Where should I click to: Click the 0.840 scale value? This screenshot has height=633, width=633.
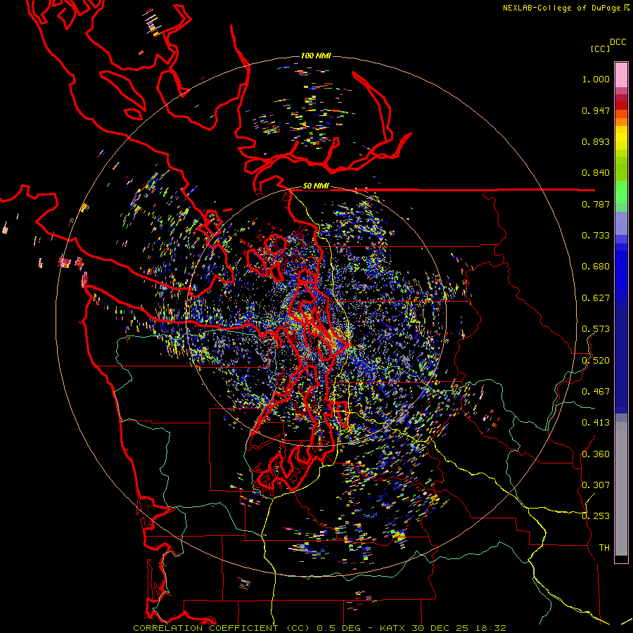(596, 173)
